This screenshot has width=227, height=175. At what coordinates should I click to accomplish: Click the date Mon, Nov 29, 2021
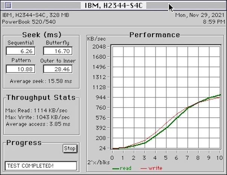tap(200, 15)
